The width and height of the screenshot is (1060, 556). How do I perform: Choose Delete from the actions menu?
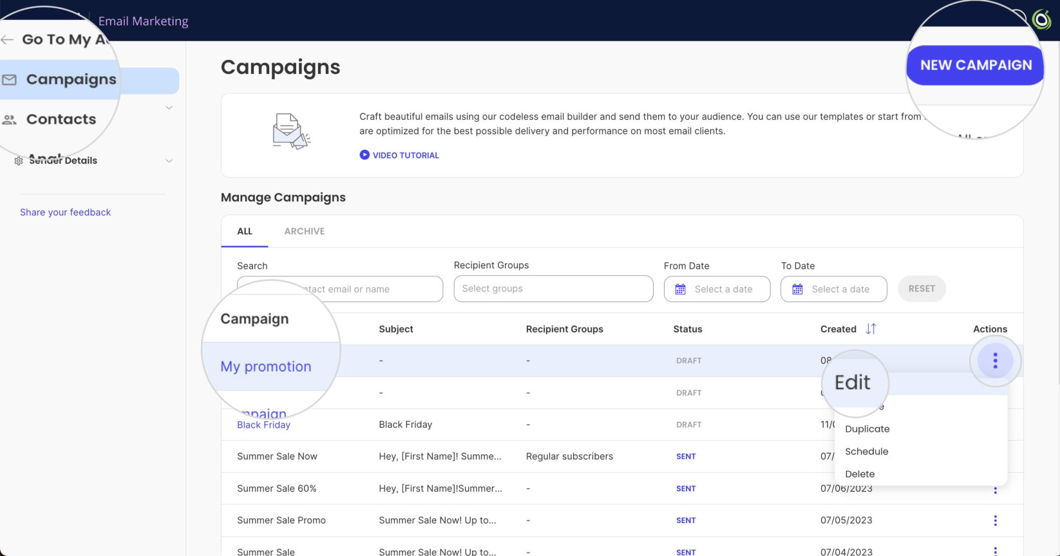tap(860, 474)
